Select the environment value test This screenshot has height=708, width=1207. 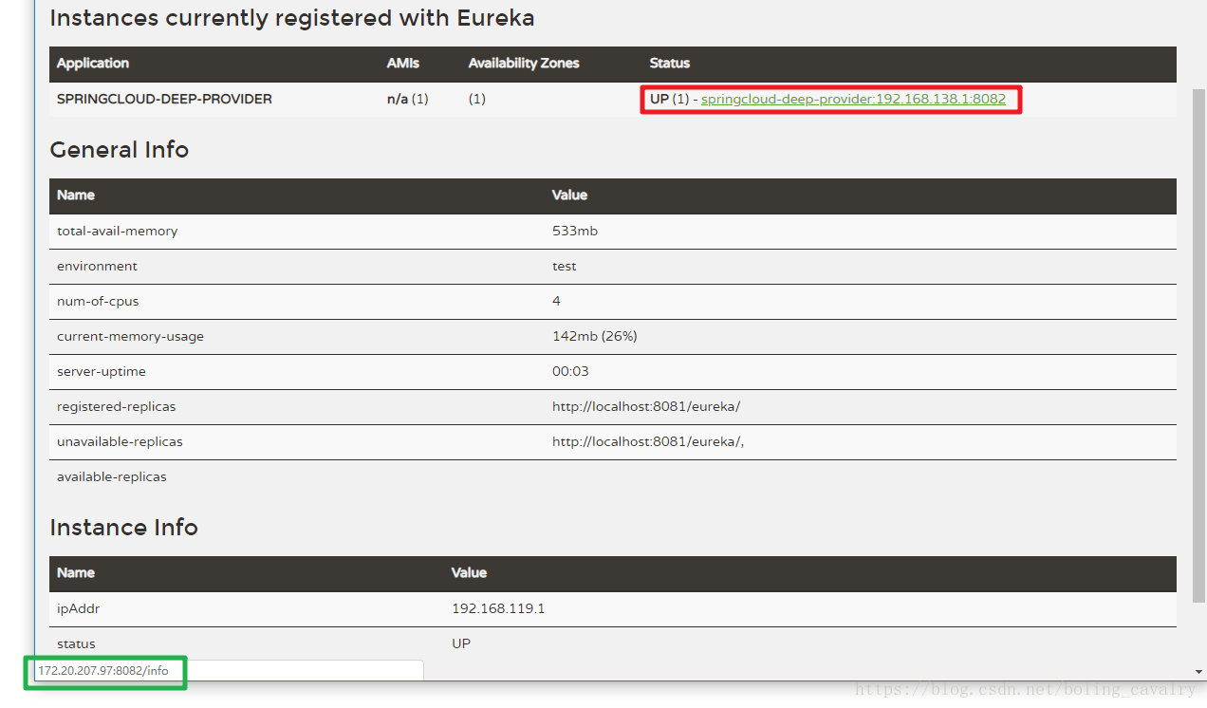point(564,266)
